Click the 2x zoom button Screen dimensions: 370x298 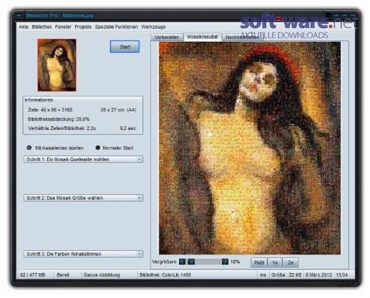tap(291, 263)
